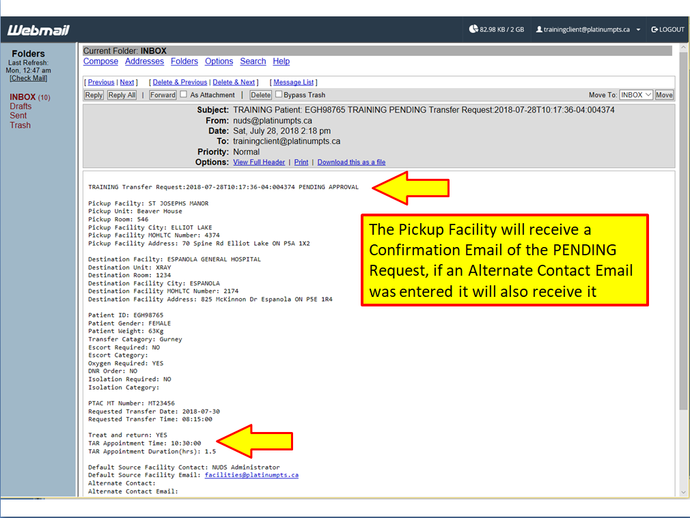Click Download this as a file
The width and height of the screenshot is (690, 518).
[x=351, y=162]
